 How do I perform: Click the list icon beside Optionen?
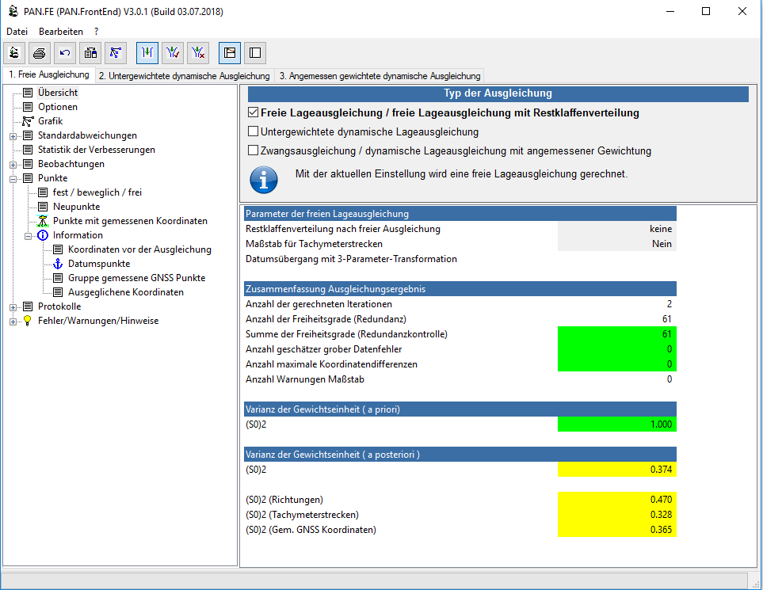[29, 107]
